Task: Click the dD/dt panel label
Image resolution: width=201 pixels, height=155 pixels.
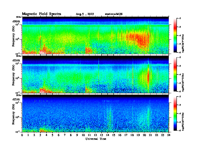Action: 16,60
